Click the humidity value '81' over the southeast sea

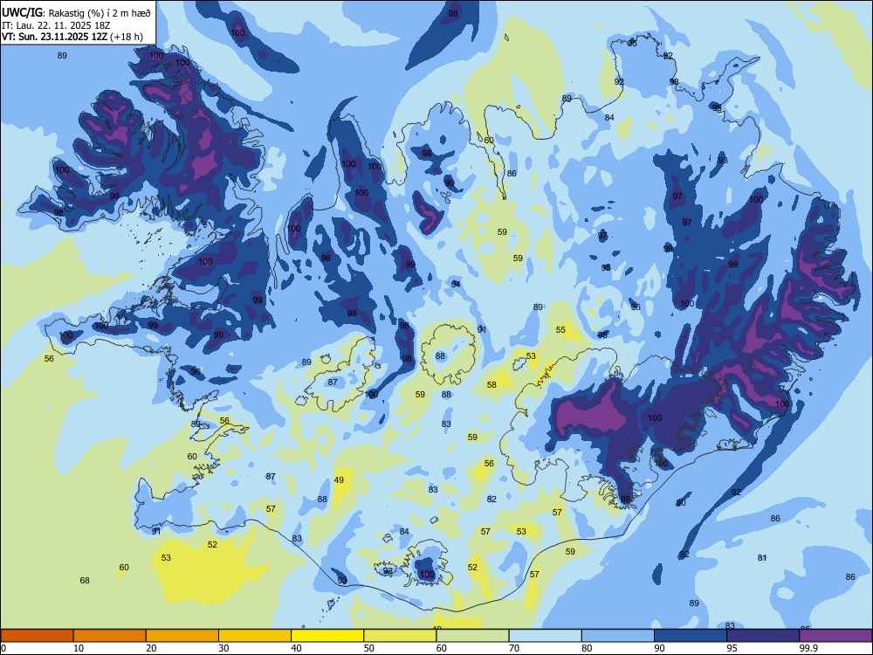[x=762, y=557]
